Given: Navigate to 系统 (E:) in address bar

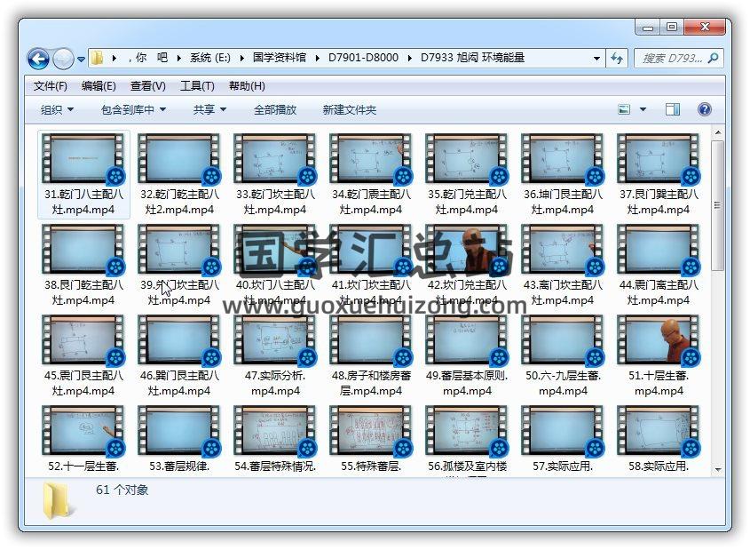Looking at the screenshot, I should click(x=210, y=58).
